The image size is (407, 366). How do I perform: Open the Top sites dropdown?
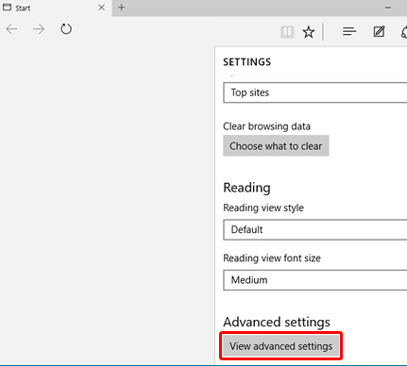tap(315, 92)
